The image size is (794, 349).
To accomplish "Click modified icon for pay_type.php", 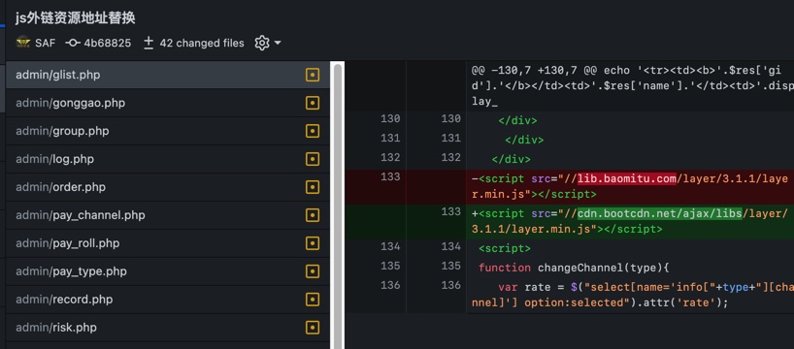I will [313, 271].
